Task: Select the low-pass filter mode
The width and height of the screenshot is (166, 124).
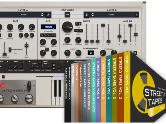Action: click(75, 31)
